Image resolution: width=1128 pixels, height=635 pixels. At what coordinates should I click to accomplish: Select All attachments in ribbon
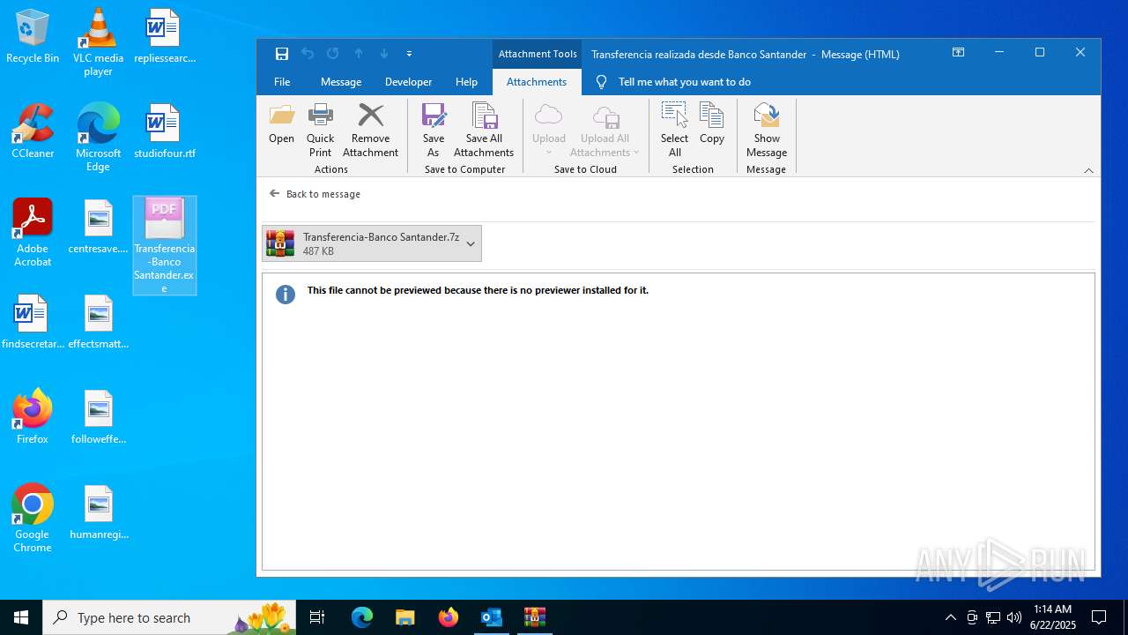[674, 130]
